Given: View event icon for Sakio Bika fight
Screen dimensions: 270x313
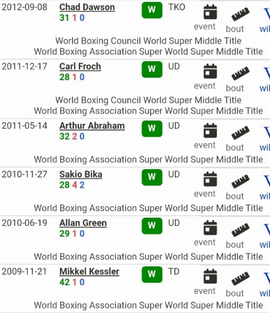Looking at the screenshot, I should coord(210,179).
